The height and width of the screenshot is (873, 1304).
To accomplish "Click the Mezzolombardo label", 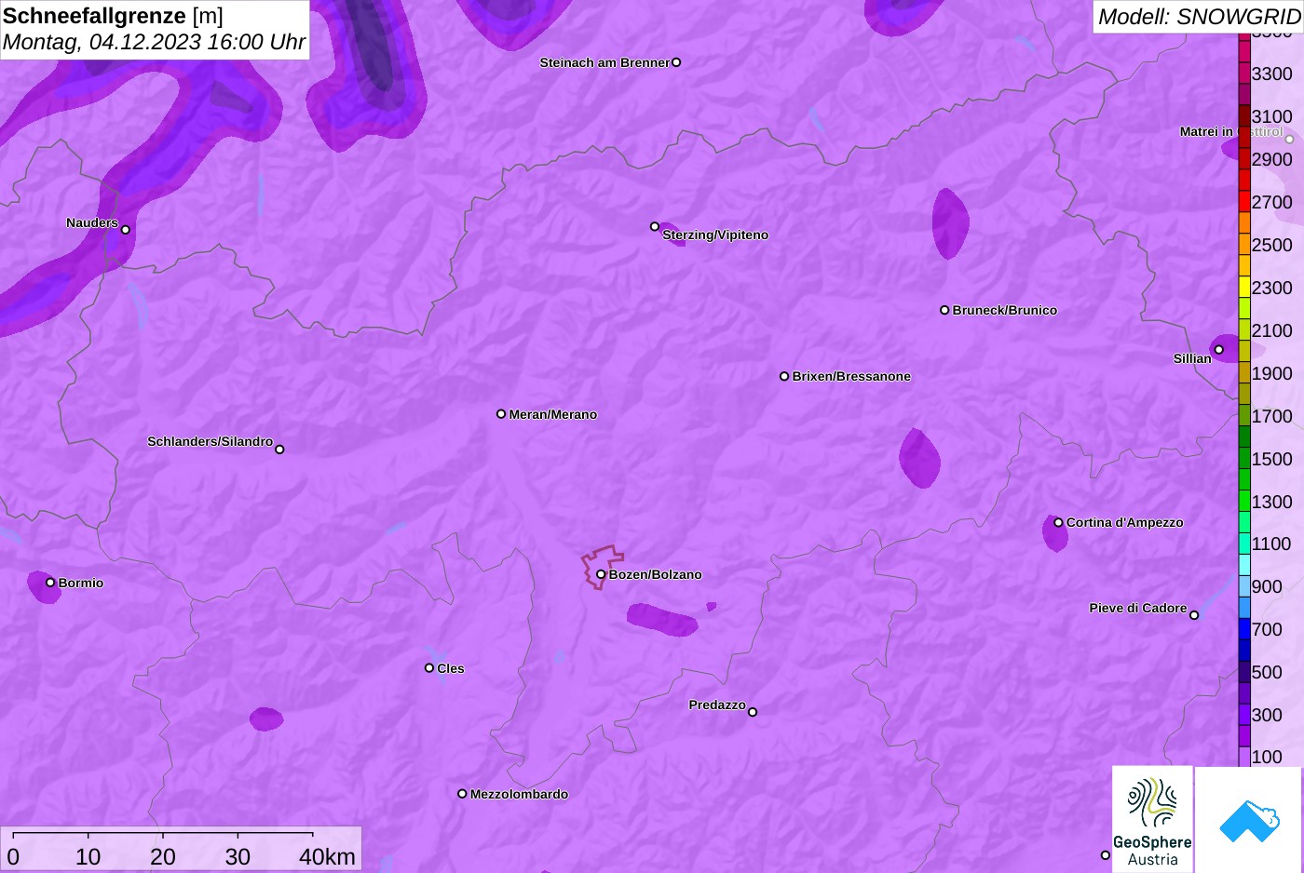I will click(x=519, y=794).
